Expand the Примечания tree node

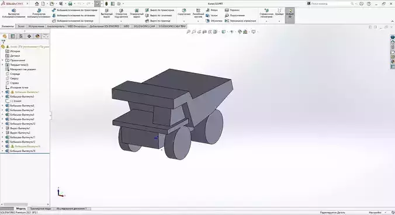pyautogui.click(x=2, y=60)
